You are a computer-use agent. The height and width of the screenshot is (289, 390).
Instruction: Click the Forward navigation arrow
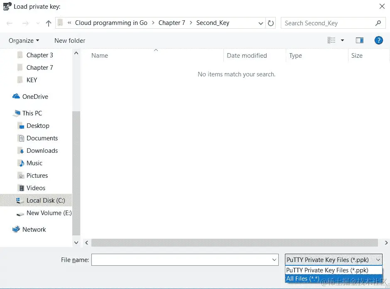pyautogui.click(x=25, y=23)
